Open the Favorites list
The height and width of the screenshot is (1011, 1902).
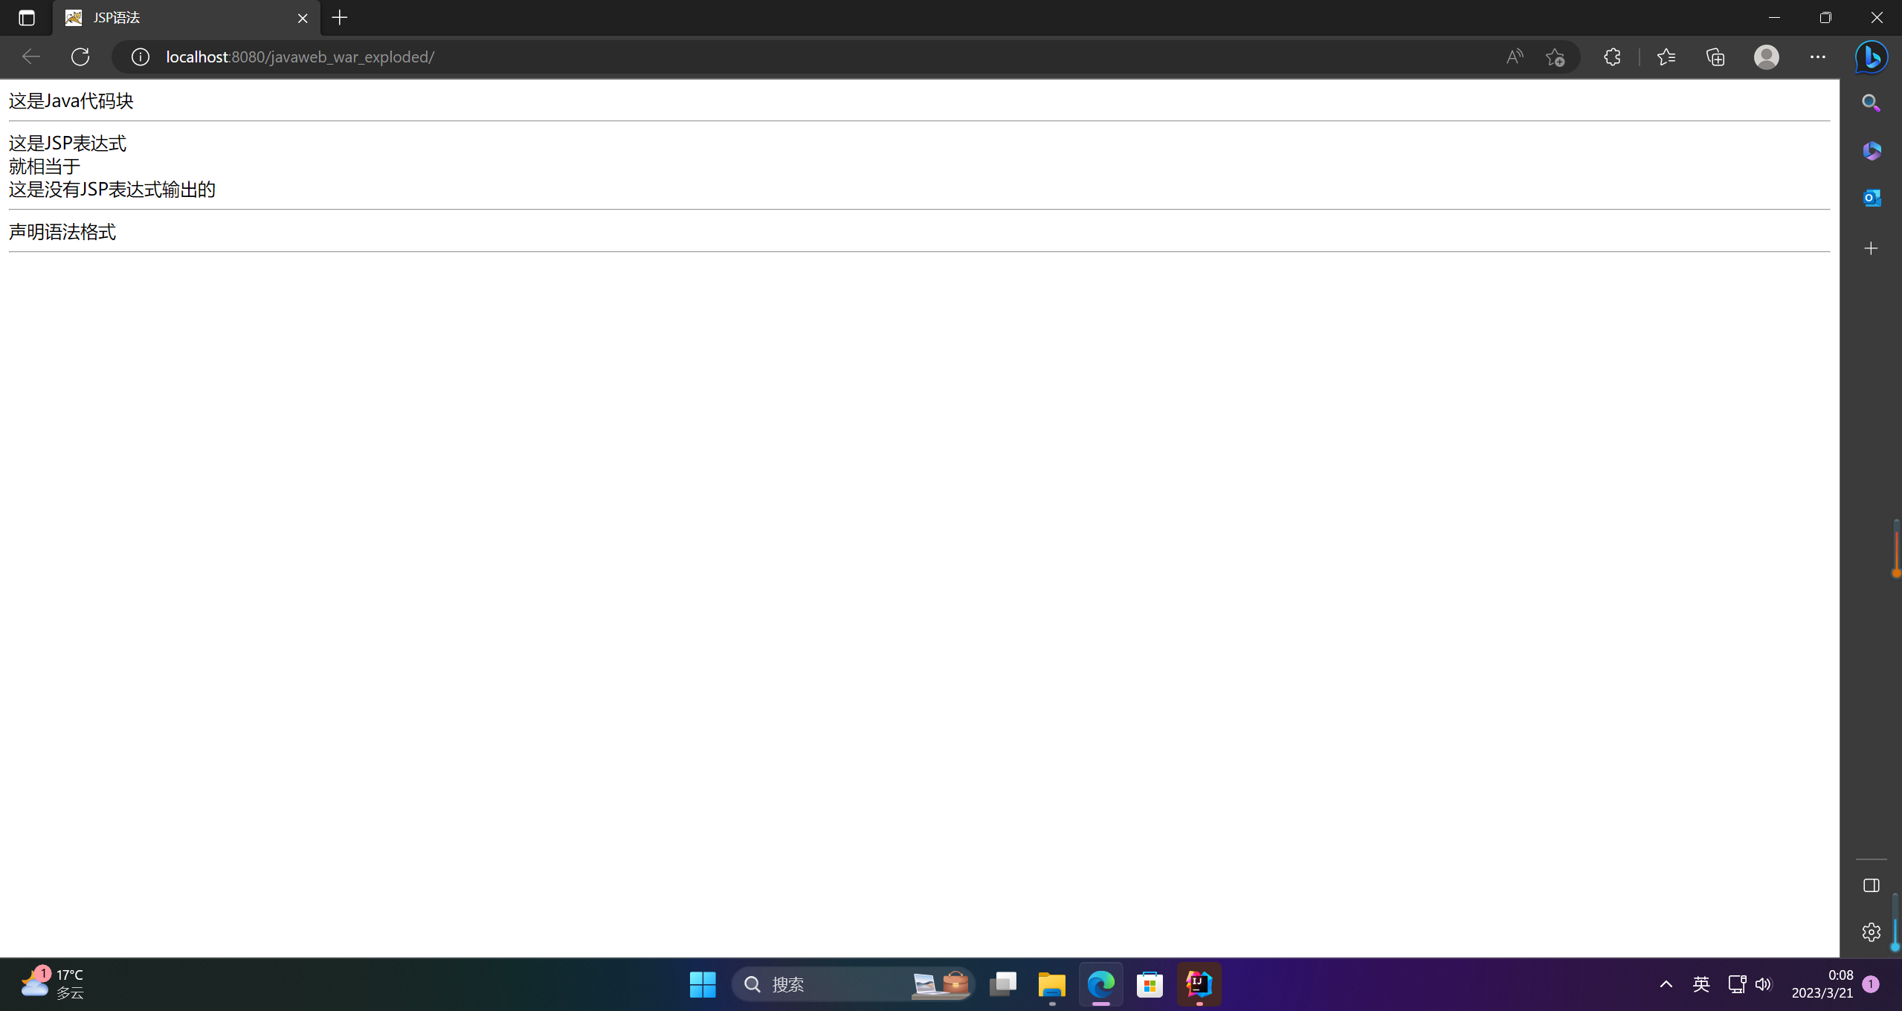(x=1666, y=56)
